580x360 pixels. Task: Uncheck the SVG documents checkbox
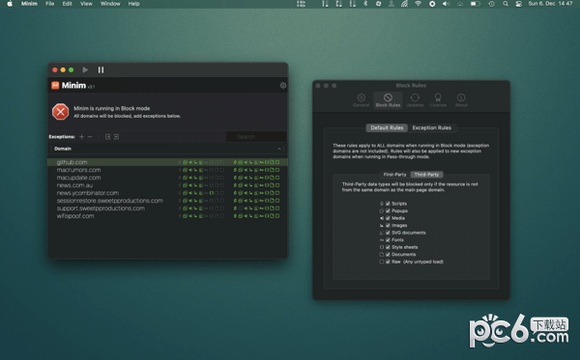tap(388, 233)
